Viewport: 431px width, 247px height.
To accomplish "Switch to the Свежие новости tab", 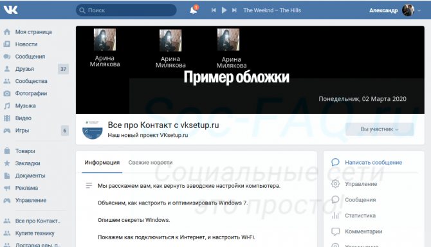I will [x=151, y=162].
